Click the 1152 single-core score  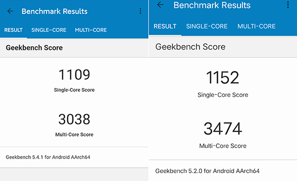pos(223,78)
